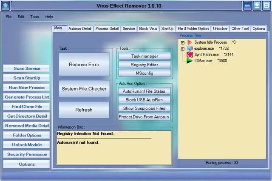Switch to the Autorun Detail tab
Viewport: 272px width, 181px height.
coord(80,28)
